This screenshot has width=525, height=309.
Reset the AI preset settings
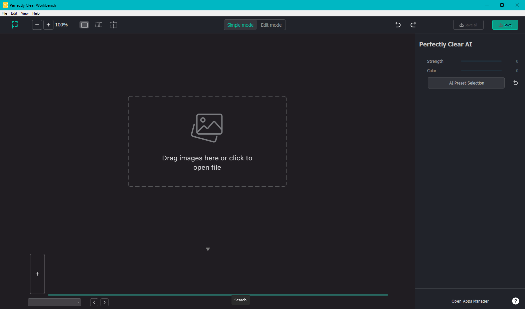(x=515, y=83)
